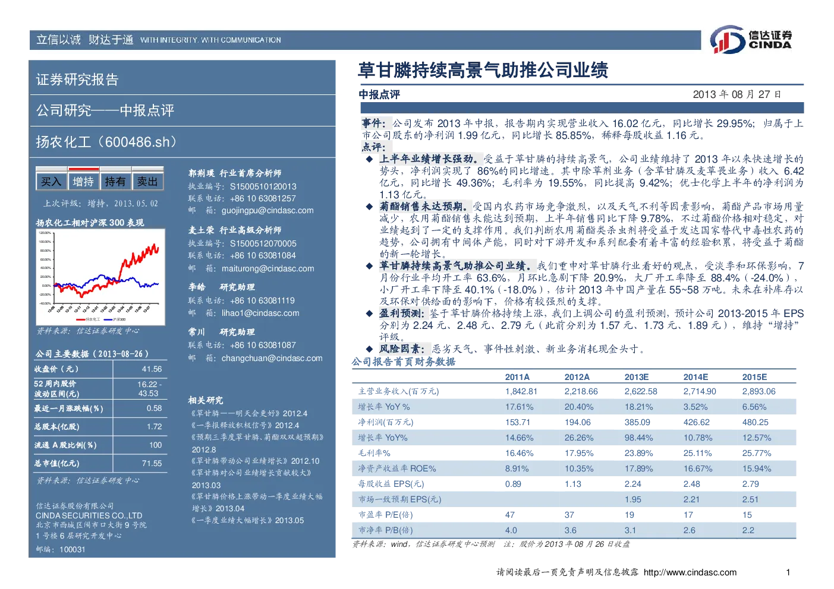Click license number S1500510120013

click(x=263, y=186)
